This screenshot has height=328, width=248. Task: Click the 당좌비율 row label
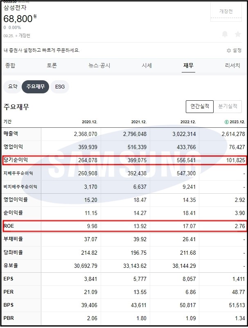click(13, 252)
